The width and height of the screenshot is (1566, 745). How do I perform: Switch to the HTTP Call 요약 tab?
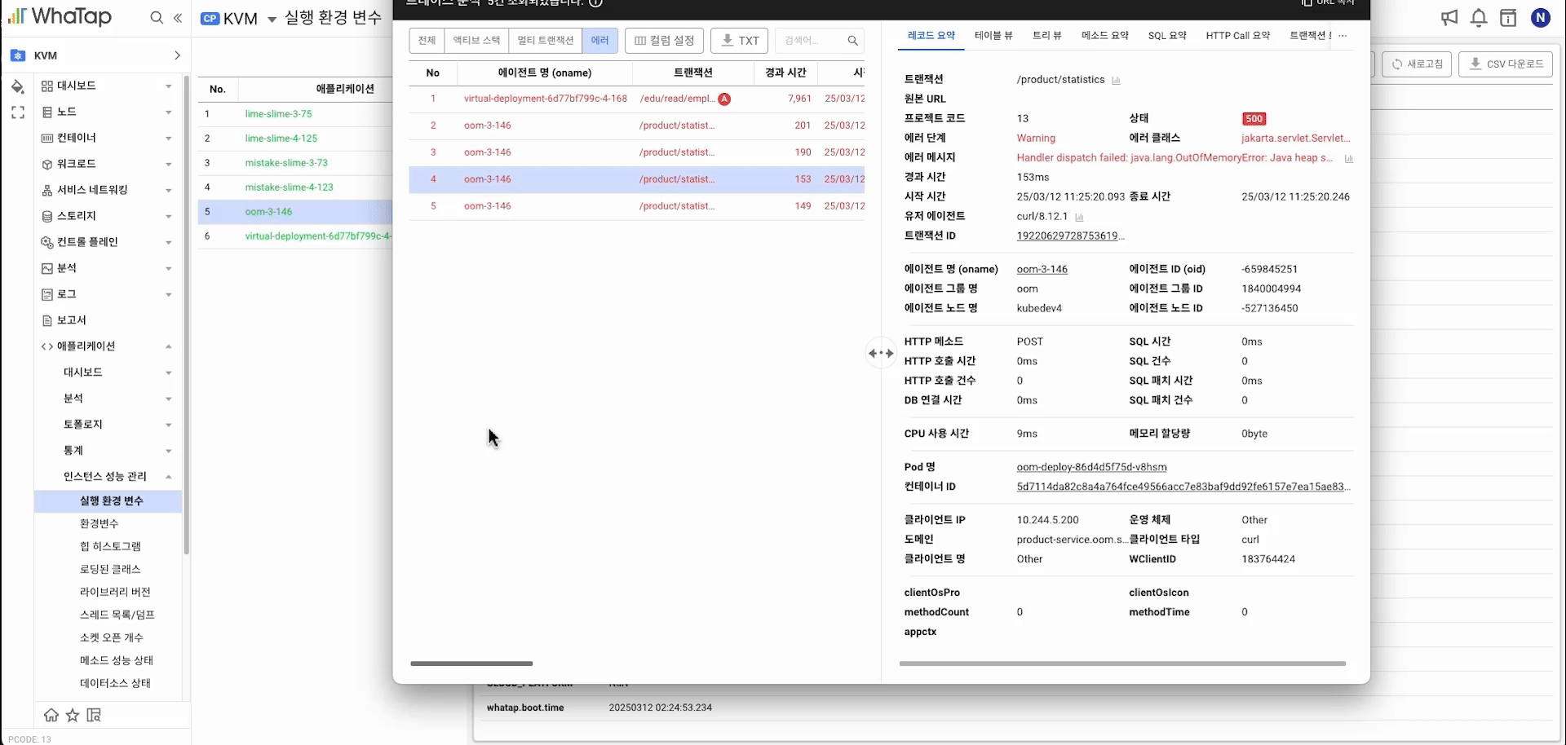coord(1238,36)
